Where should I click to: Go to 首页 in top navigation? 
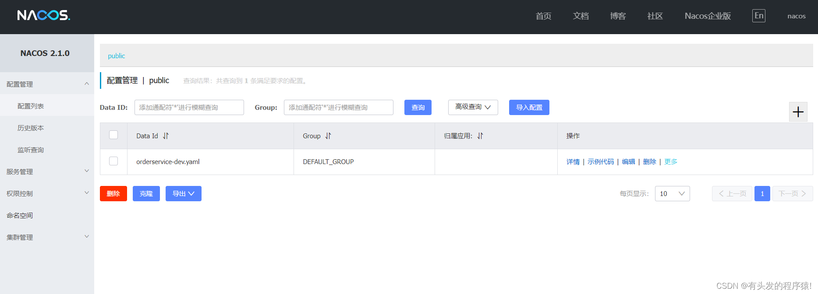coord(543,16)
